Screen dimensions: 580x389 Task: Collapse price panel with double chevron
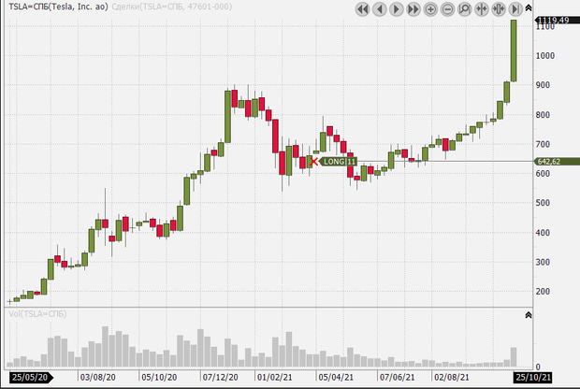tap(529, 7)
